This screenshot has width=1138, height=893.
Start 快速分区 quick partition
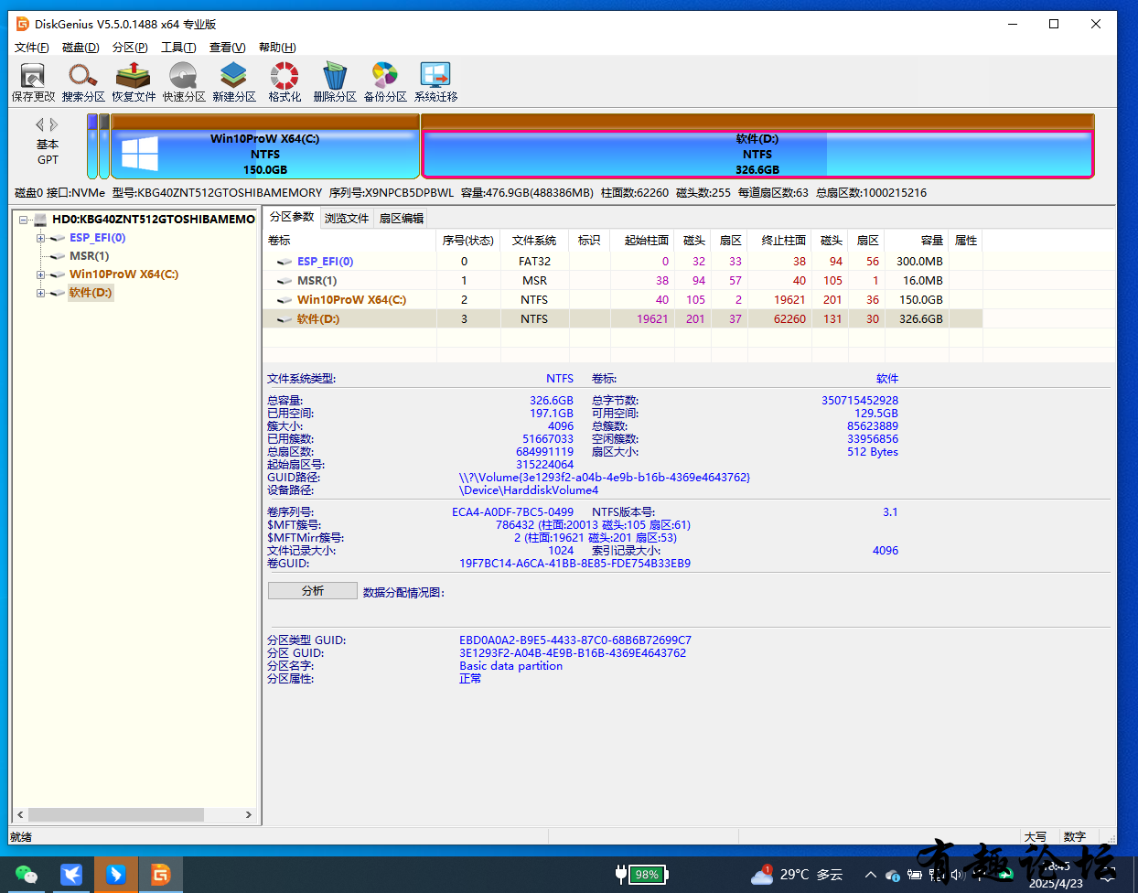click(x=184, y=81)
